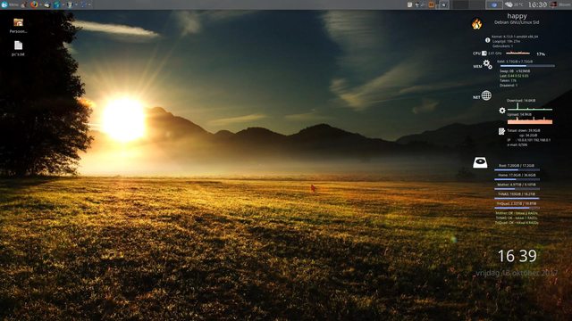Click the hard disk drive icon
Image resolution: width=572 pixels, height=321 pixels.
click(480, 162)
